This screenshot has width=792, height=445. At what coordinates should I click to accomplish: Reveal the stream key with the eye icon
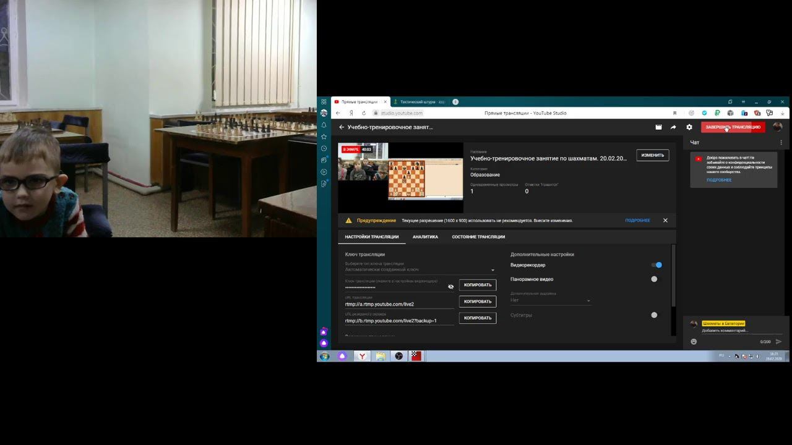click(x=450, y=287)
